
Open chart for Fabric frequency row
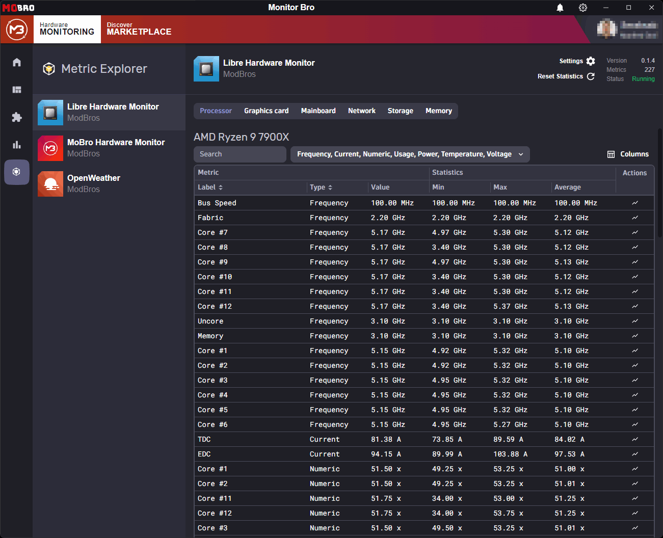(635, 218)
